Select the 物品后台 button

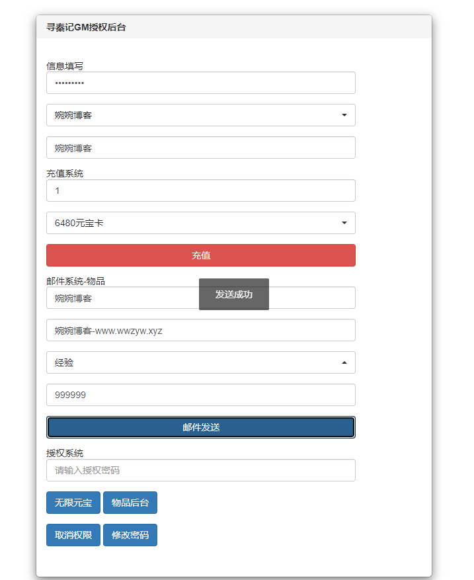click(130, 503)
